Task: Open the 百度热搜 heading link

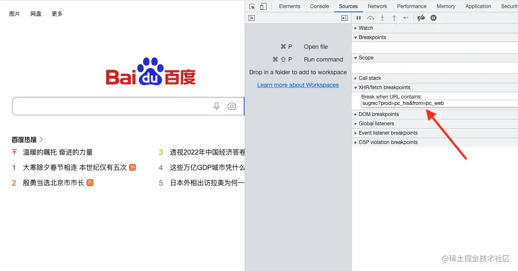Action: [28, 139]
